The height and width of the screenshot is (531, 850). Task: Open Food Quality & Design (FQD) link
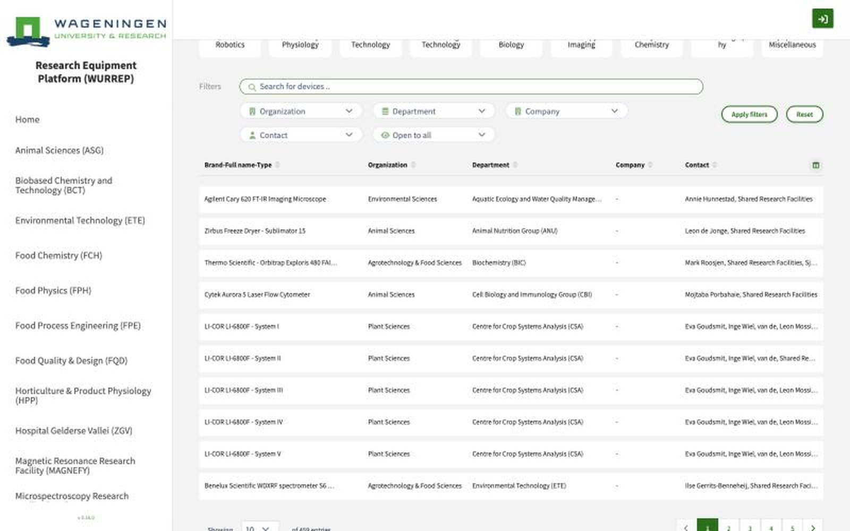coord(71,361)
